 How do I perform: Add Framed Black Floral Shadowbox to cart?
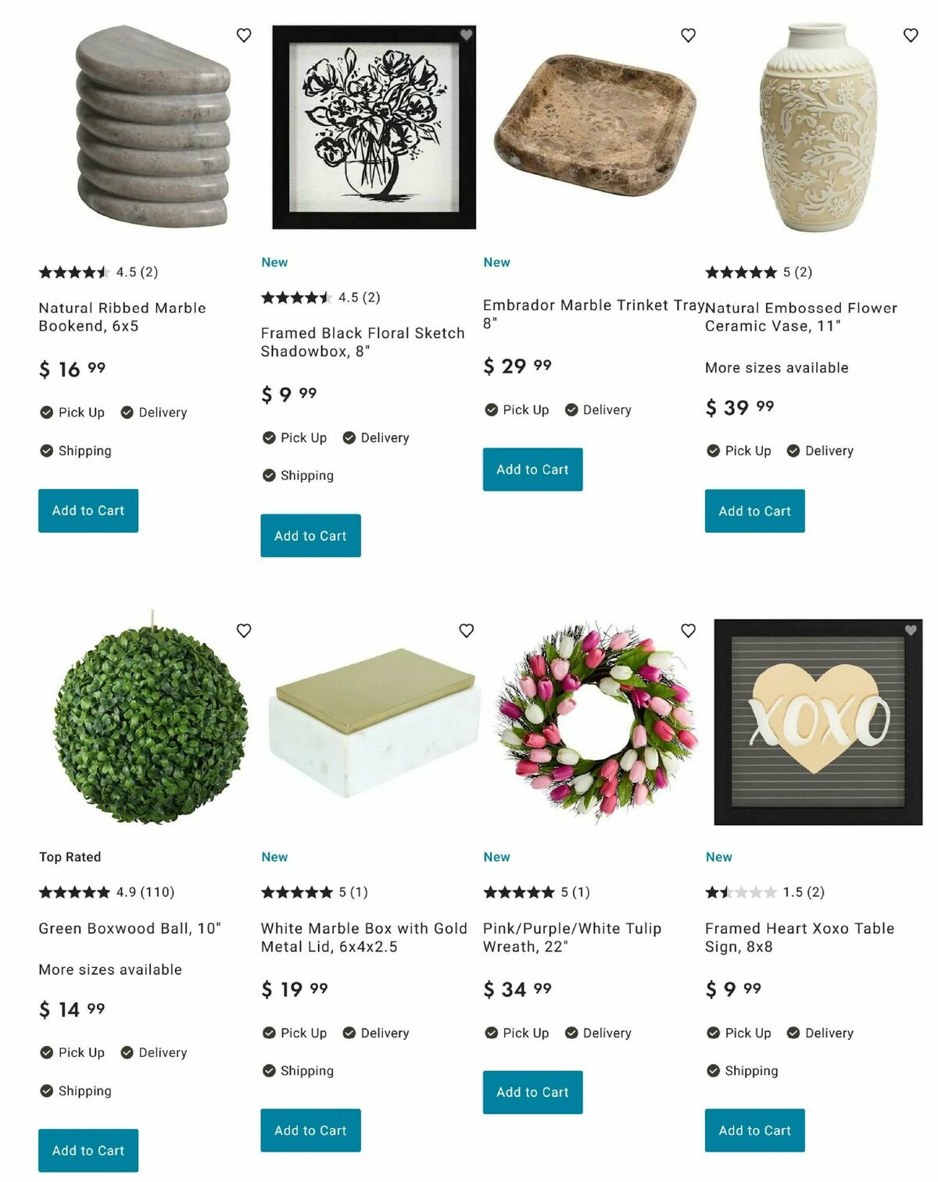[x=310, y=536]
